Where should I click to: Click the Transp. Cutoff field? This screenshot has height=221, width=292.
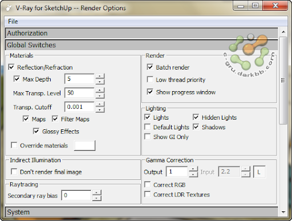pyautogui.click(x=79, y=107)
